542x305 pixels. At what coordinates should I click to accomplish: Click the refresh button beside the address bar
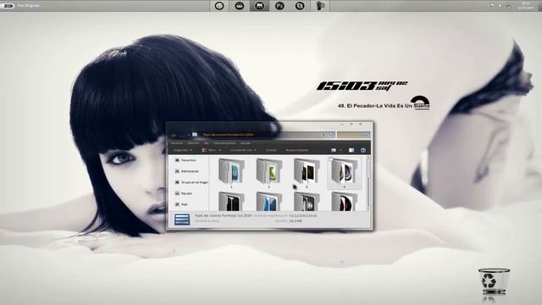[331, 135]
